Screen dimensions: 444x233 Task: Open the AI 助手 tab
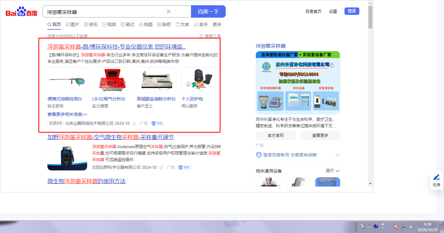coord(201,24)
